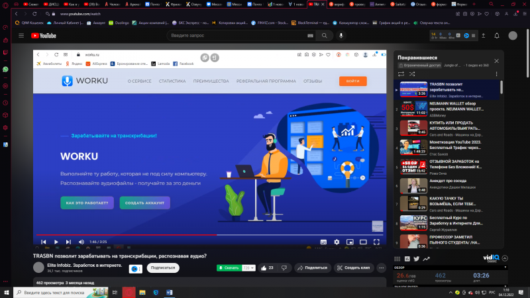
Task: Open player settings gear
Action: tap(337, 242)
